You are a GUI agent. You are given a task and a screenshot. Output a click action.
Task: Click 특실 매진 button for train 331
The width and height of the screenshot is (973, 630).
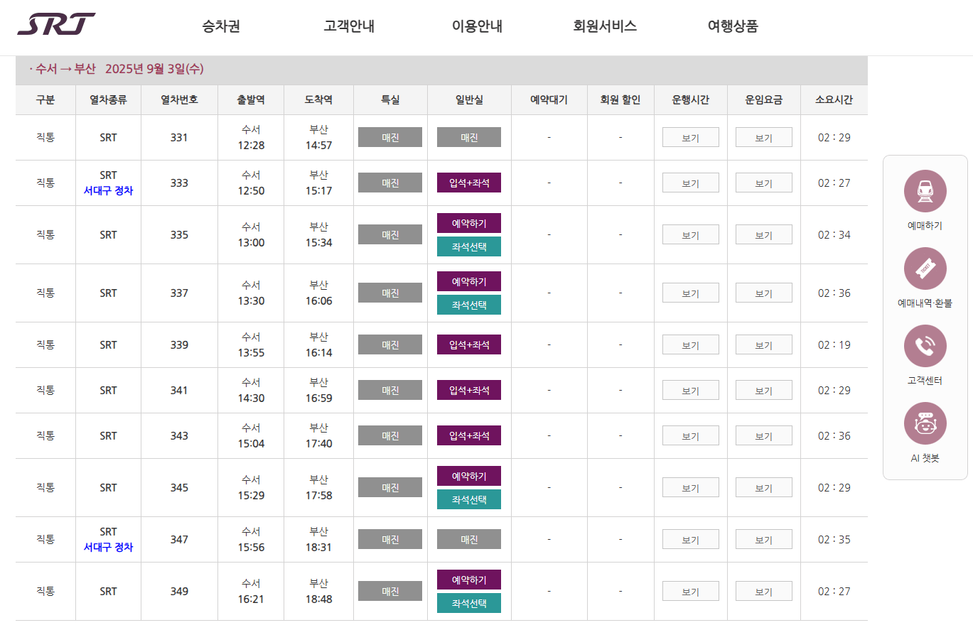click(390, 137)
